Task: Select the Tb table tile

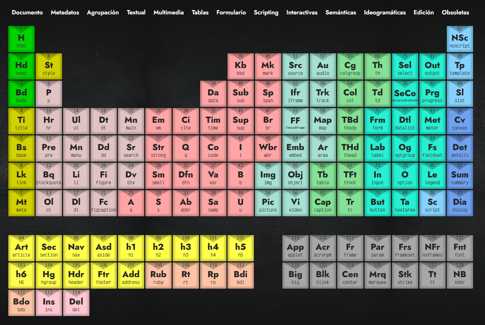Action: (323, 176)
